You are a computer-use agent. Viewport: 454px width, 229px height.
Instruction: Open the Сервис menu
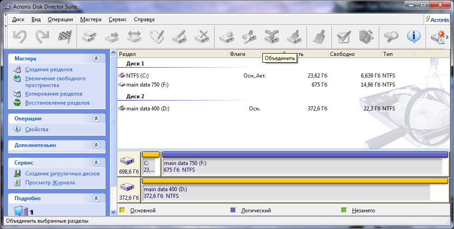[118, 19]
